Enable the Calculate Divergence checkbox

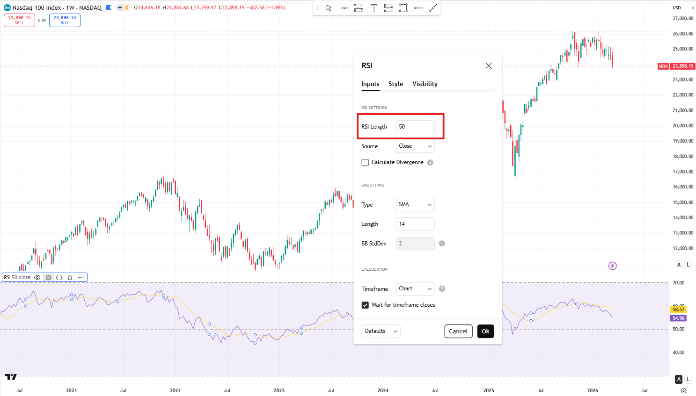click(365, 163)
